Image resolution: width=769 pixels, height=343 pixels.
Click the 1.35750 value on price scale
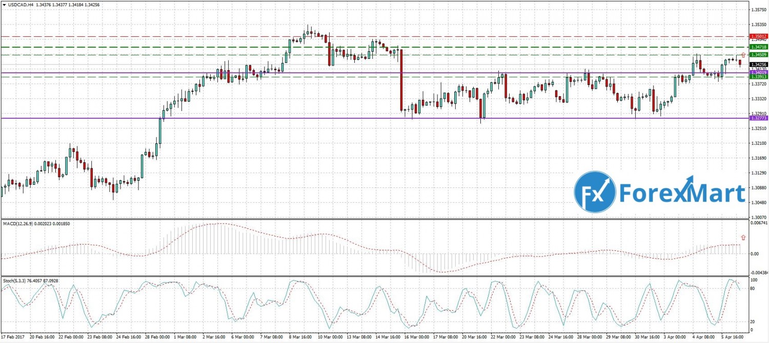[758, 10]
